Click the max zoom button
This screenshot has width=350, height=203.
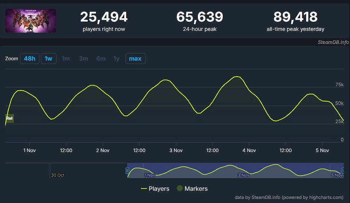pos(135,59)
